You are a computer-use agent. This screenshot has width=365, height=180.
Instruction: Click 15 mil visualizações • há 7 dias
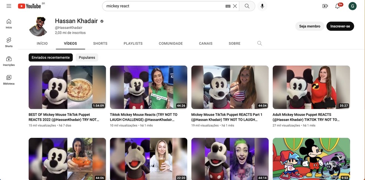pyautogui.click(x=50, y=125)
